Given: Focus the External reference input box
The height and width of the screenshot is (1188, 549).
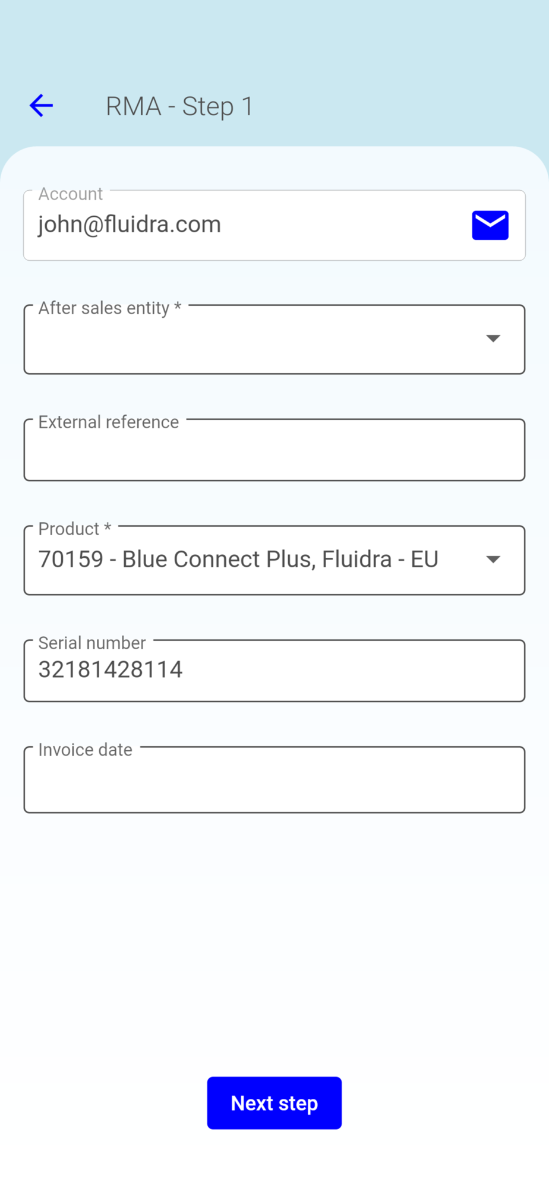Looking at the screenshot, I should (273, 453).
